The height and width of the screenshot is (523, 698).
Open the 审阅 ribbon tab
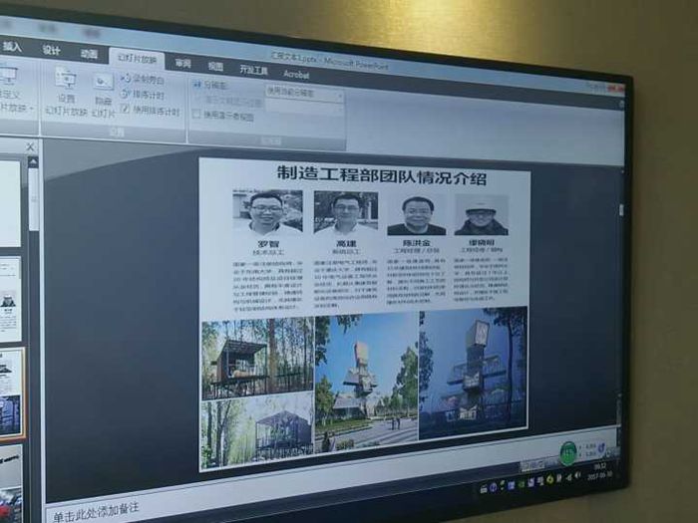point(182,63)
